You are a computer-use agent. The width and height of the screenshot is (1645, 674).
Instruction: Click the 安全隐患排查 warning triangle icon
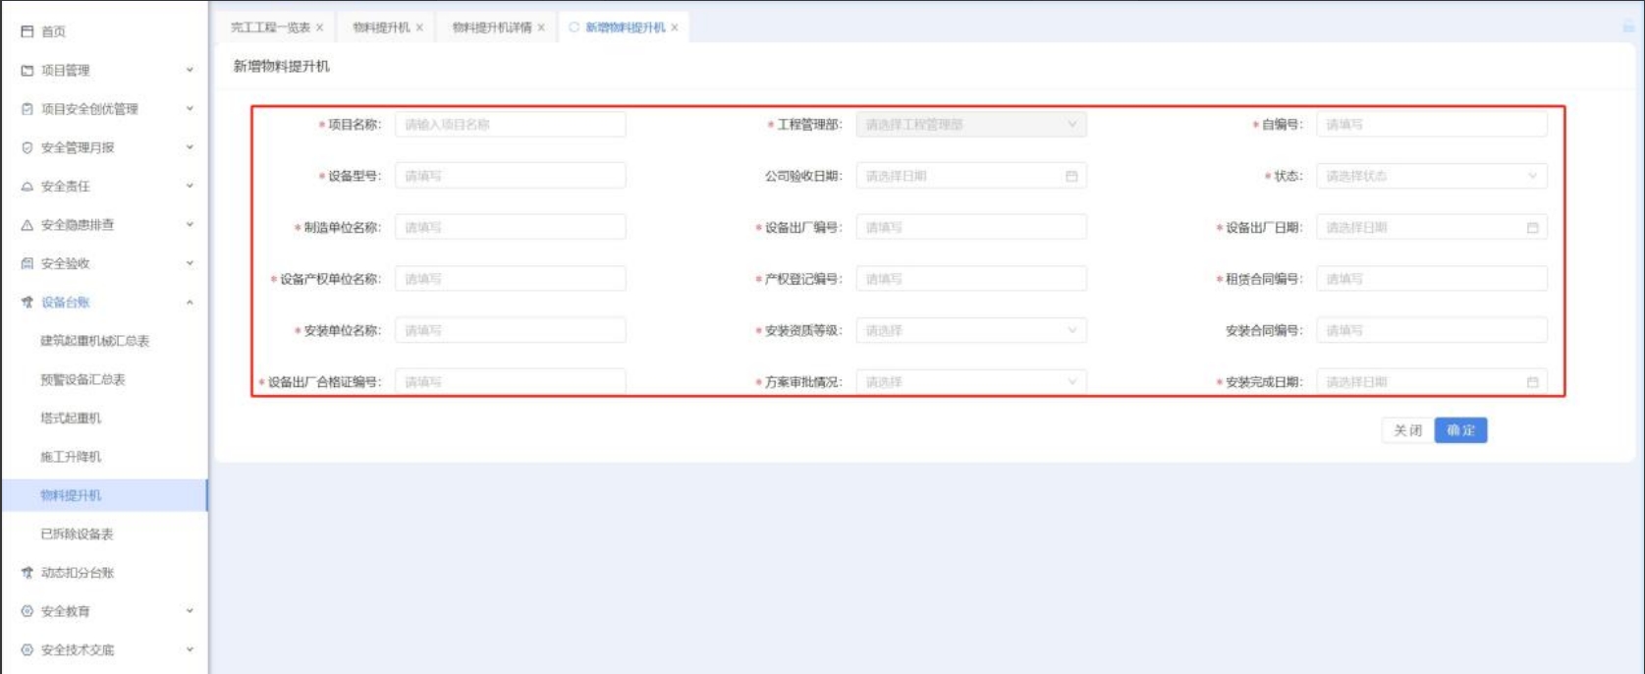(x=27, y=225)
